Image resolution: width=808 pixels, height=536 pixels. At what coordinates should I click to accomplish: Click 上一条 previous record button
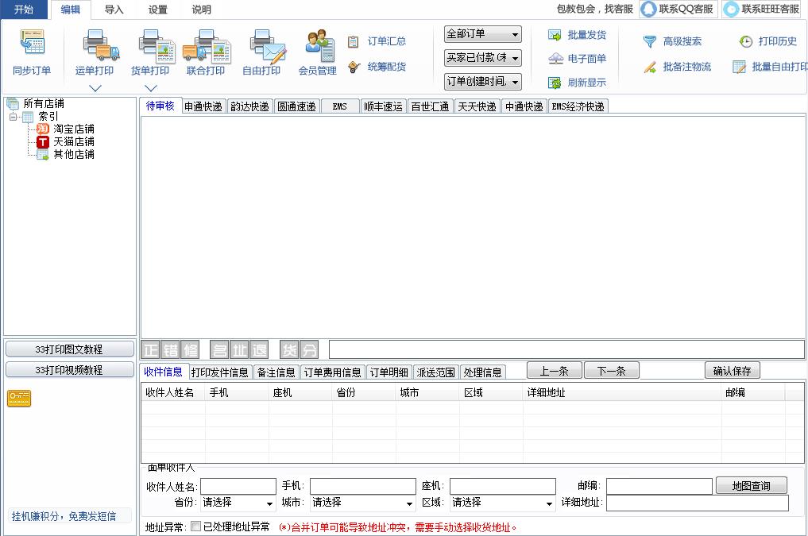click(x=554, y=371)
